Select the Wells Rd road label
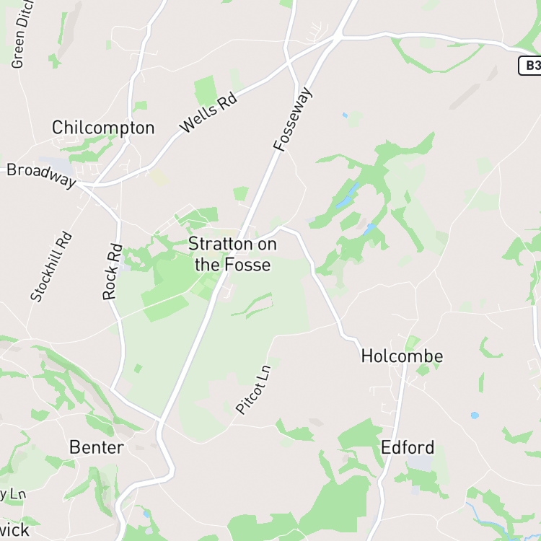541x541 pixels. coord(208,113)
